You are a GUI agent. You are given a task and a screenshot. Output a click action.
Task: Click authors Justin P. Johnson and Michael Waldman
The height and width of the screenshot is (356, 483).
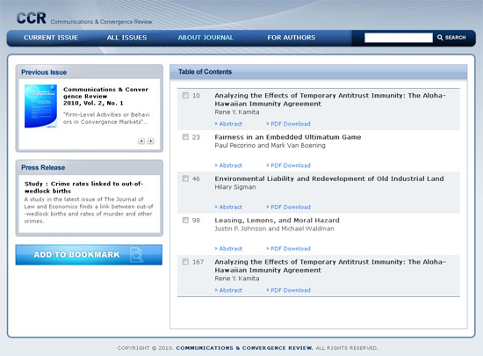point(275,229)
